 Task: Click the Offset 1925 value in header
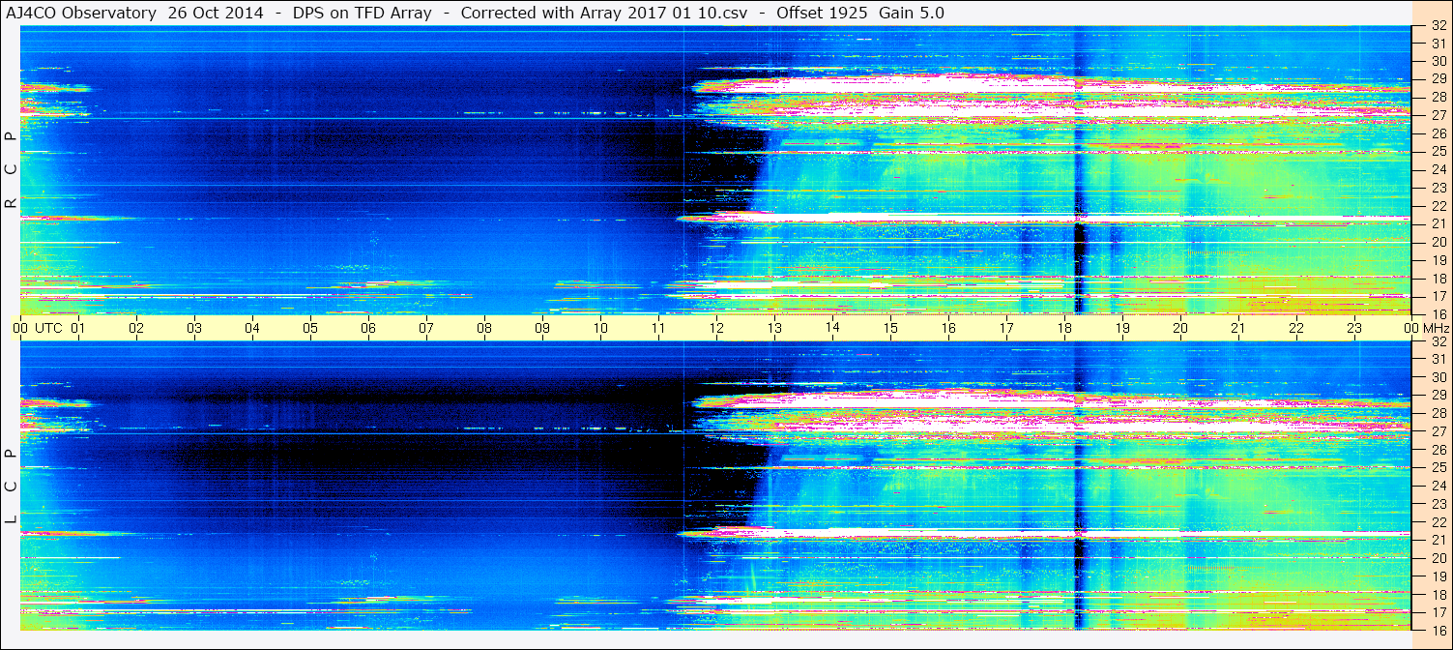pos(822,13)
